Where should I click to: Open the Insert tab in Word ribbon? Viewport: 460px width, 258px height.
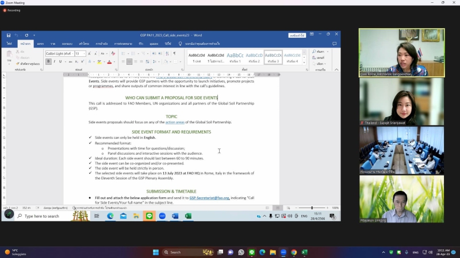(40, 44)
